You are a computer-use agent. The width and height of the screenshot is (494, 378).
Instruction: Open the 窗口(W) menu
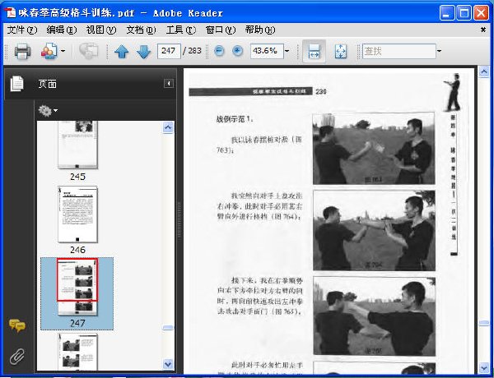click(x=221, y=30)
